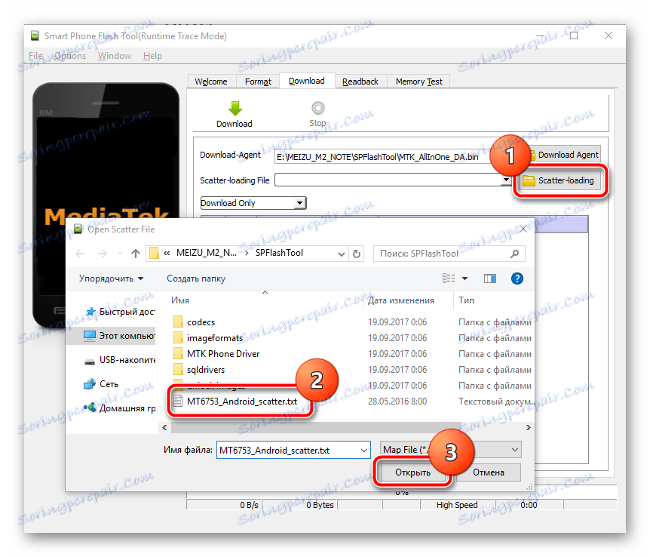Viewport: 650px width, 557px height.
Task: Select the Download tab
Action: [307, 81]
